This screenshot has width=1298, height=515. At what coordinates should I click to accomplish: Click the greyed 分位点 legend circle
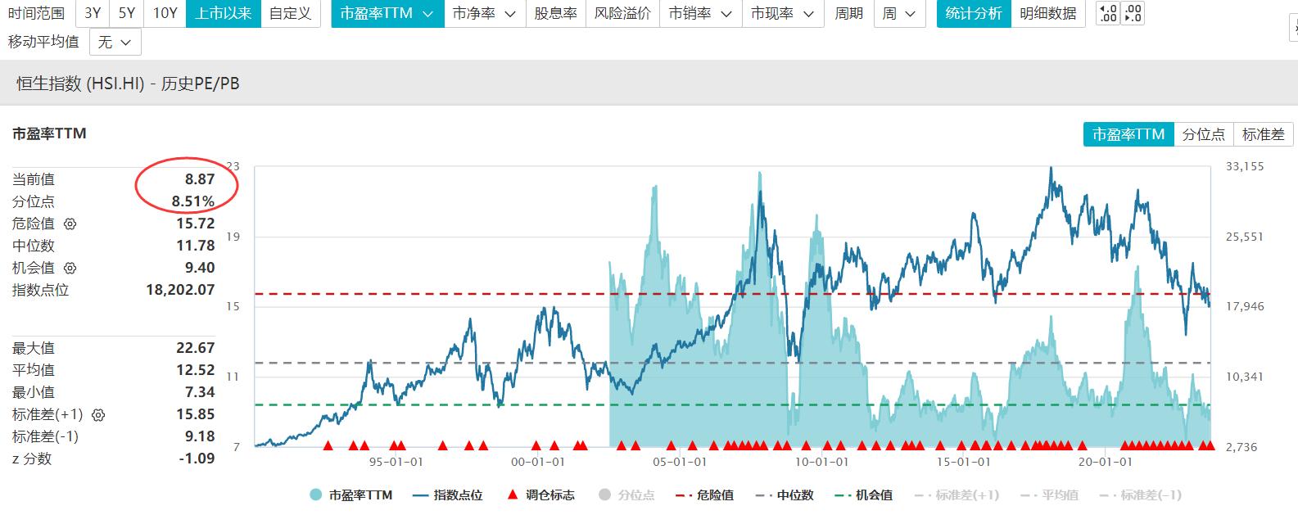pos(605,495)
